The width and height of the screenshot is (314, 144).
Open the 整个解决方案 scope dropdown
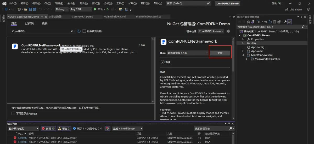coord(23,129)
